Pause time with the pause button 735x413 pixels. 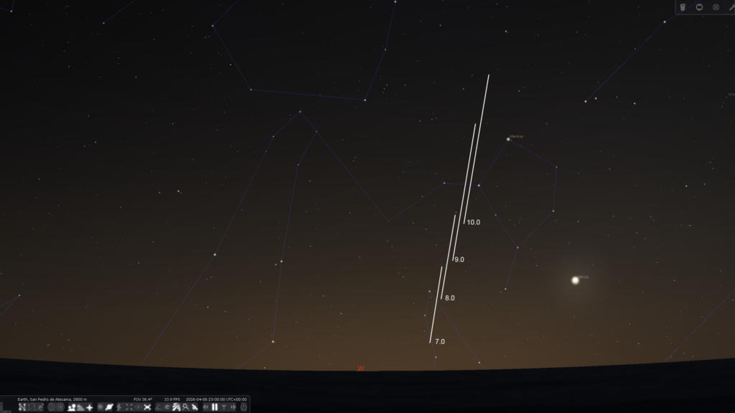pyautogui.click(x=215, y=407)
